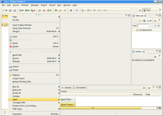
Task: Open the Refactor menu in menu bar
Action: pos(25,5)
